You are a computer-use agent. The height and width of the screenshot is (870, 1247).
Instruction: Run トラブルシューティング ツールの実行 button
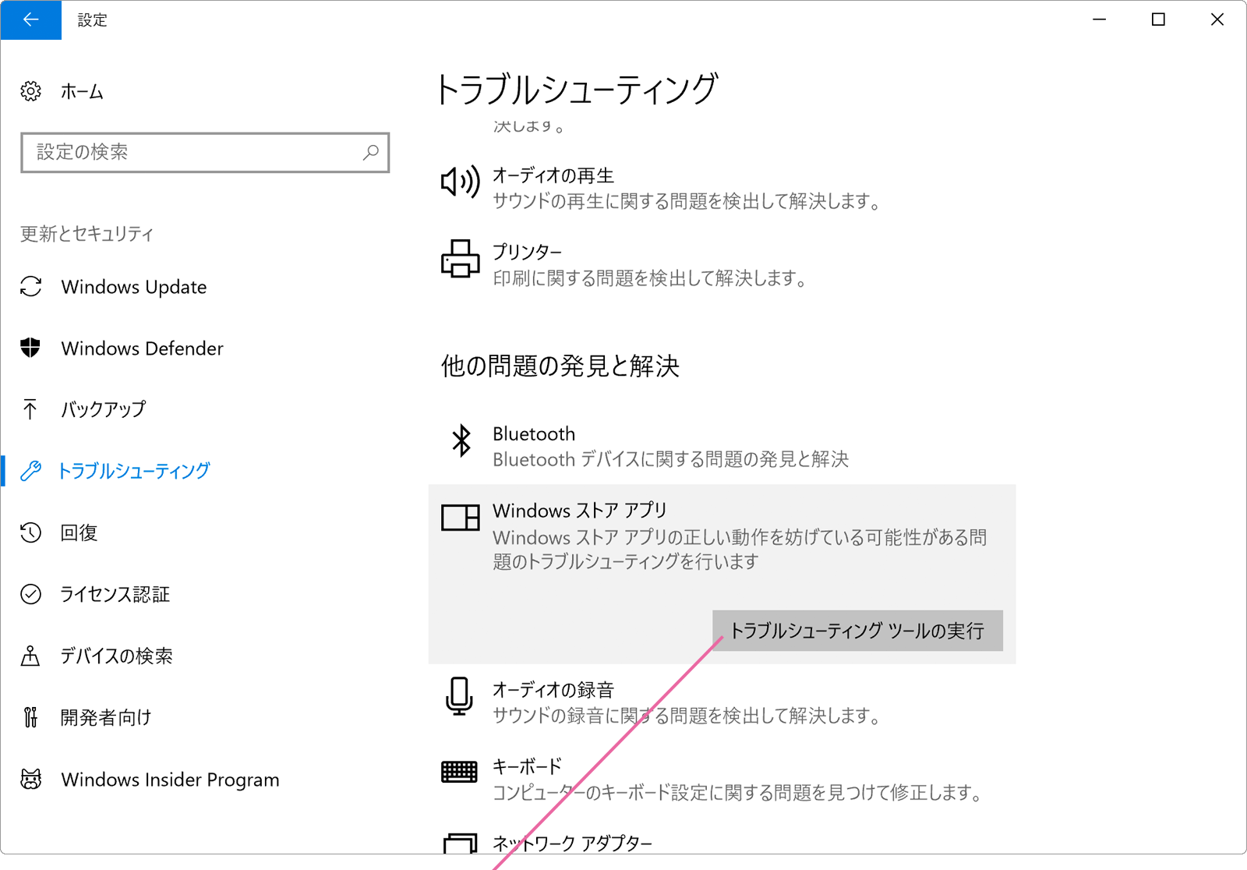[x=857, y=631]
